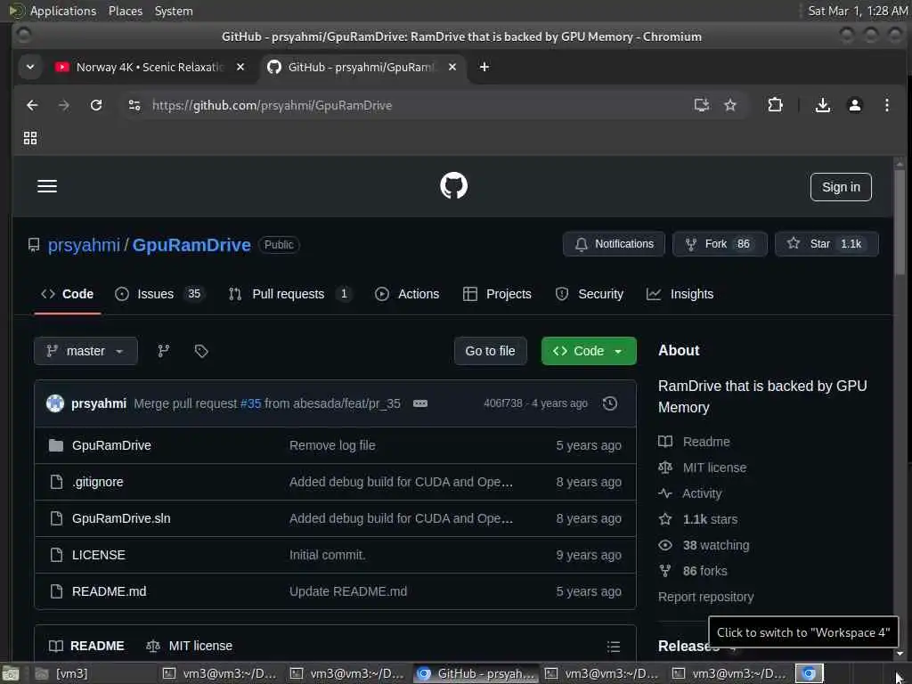View branches icon next to master

coord(164,351)
